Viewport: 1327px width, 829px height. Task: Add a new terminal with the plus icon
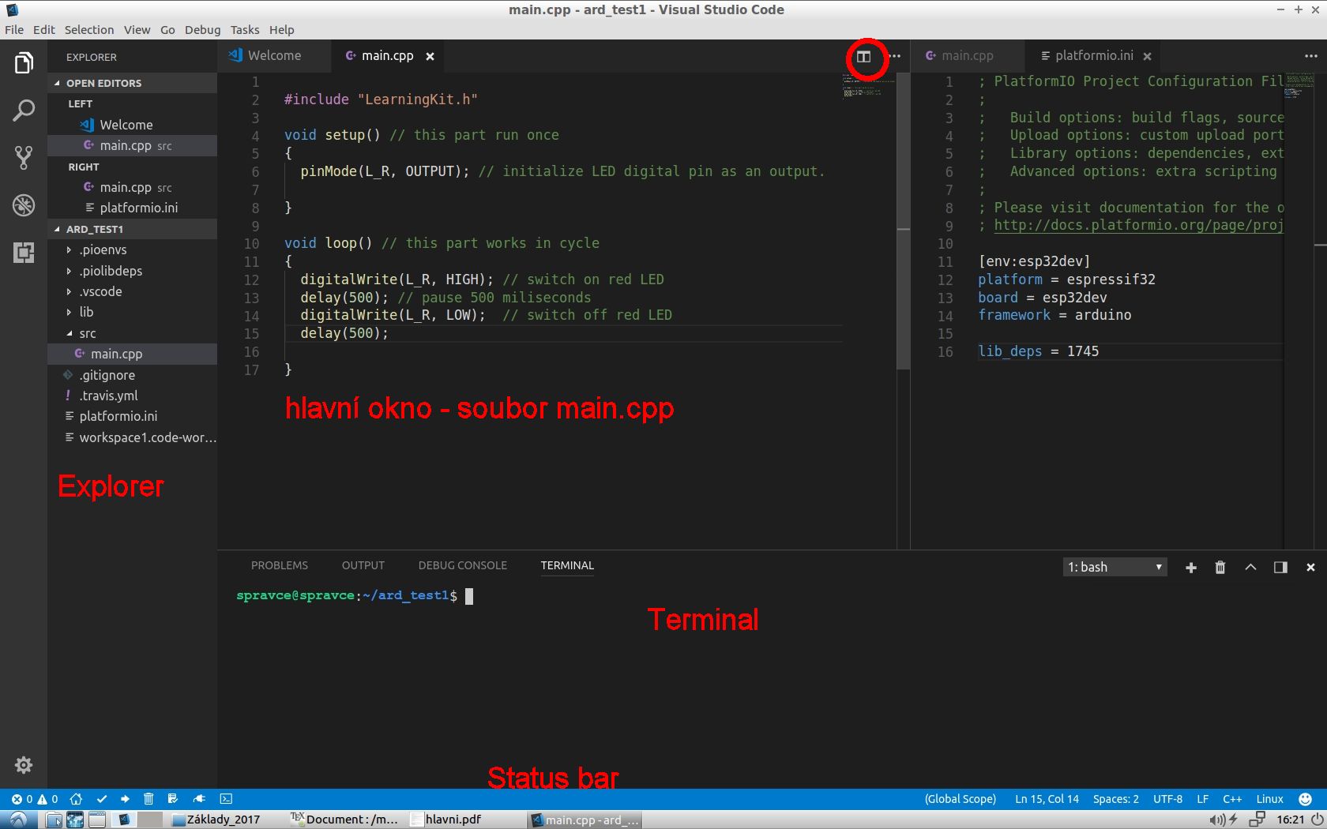pyautogui.click(x=1191, y=568)
